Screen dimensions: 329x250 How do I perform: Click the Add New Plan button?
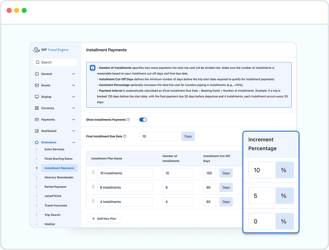point(104,218)
